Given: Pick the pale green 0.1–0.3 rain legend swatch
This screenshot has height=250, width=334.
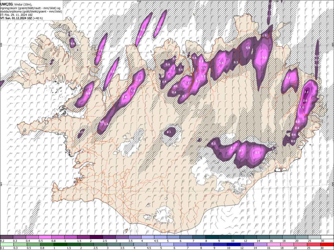Looking at the screenshot, I should click(x=7, y=244).
